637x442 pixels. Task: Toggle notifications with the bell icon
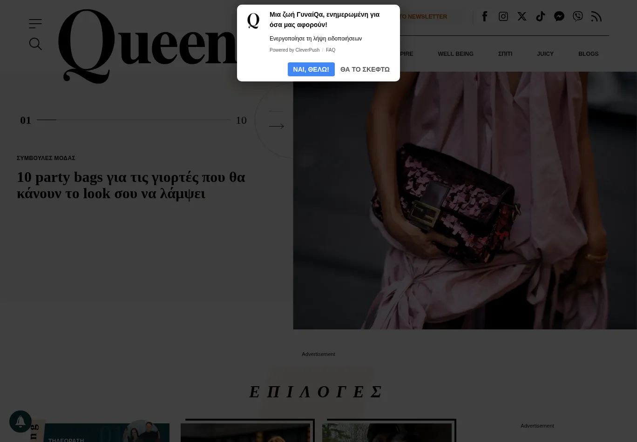[20, 422]
